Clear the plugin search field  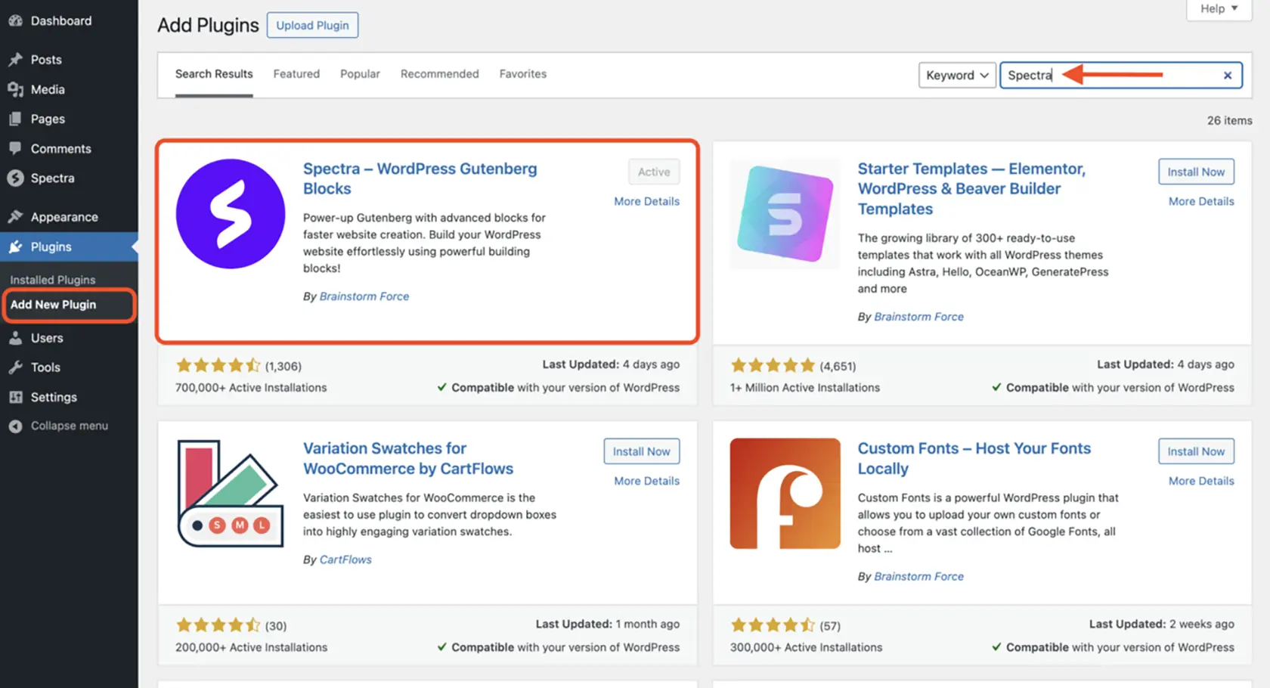click(x=1227, y=75)
